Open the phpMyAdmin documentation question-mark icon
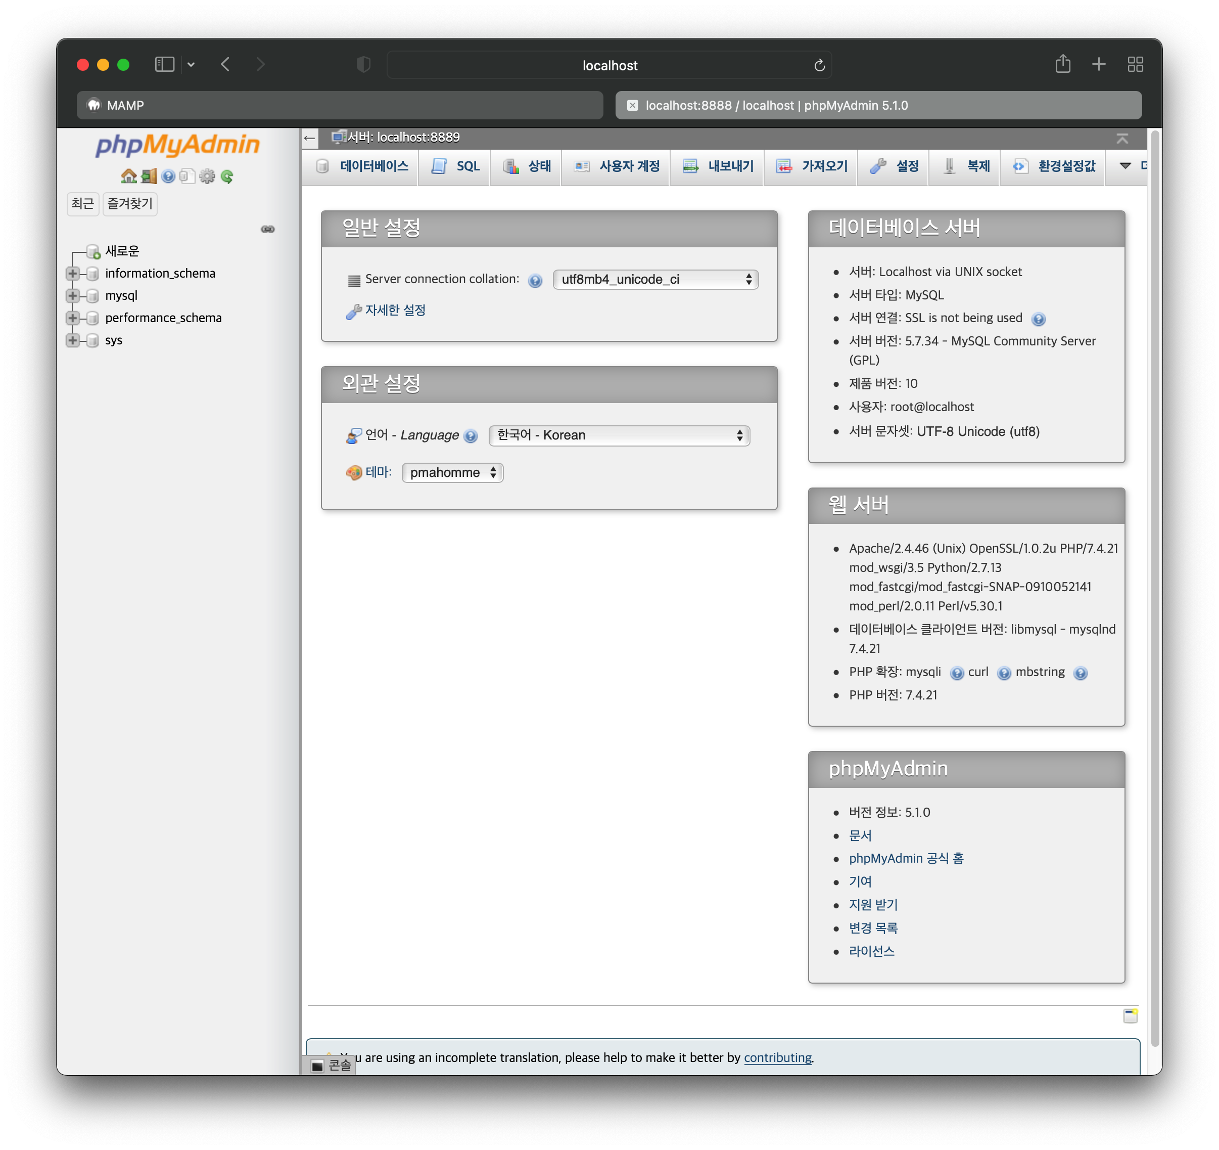The height and width of the screenshot is (1150, 1219). coord(168,176)
